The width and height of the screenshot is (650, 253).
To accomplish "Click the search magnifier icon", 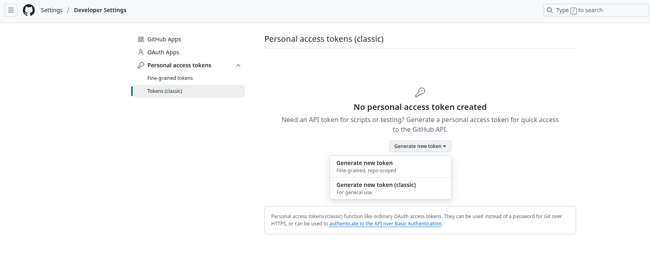I will tap(550, 10).
